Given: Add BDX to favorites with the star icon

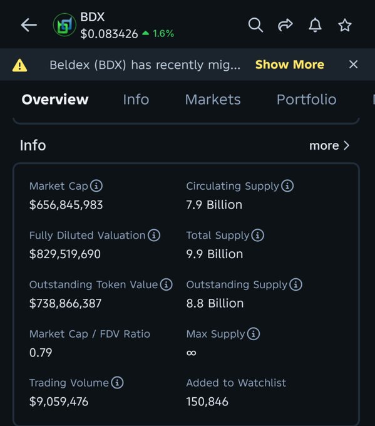Looking at the screenshot, I should point(345,25).
